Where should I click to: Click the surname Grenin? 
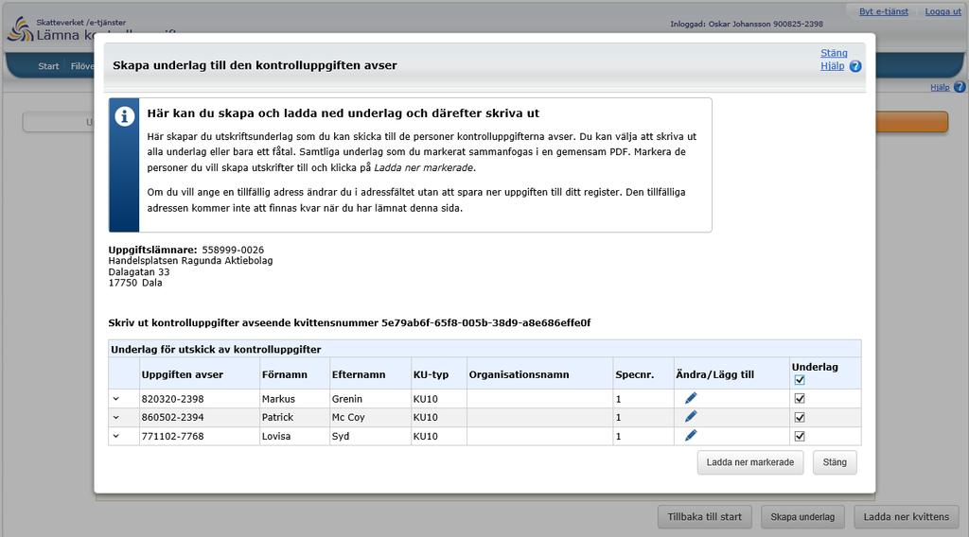(x=346, y=399)
